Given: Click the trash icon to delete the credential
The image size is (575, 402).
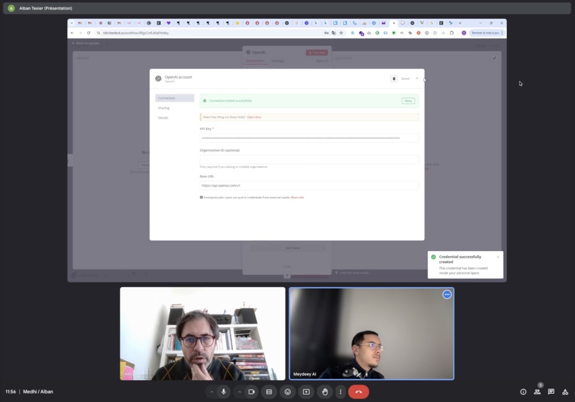Looking at the screenshot, I should (394, 78).
